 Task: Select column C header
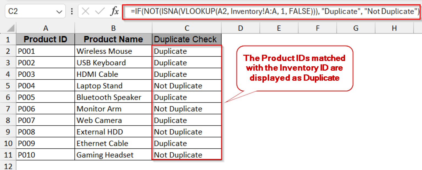(x=187, y=28)
